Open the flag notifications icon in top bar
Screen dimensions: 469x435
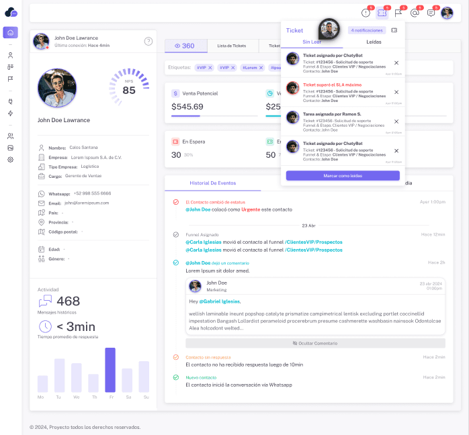398,13
